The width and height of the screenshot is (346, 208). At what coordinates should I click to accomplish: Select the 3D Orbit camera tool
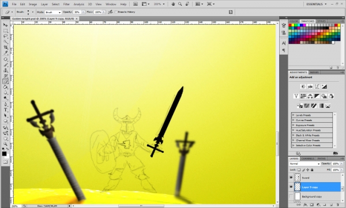tap(5, 133)
